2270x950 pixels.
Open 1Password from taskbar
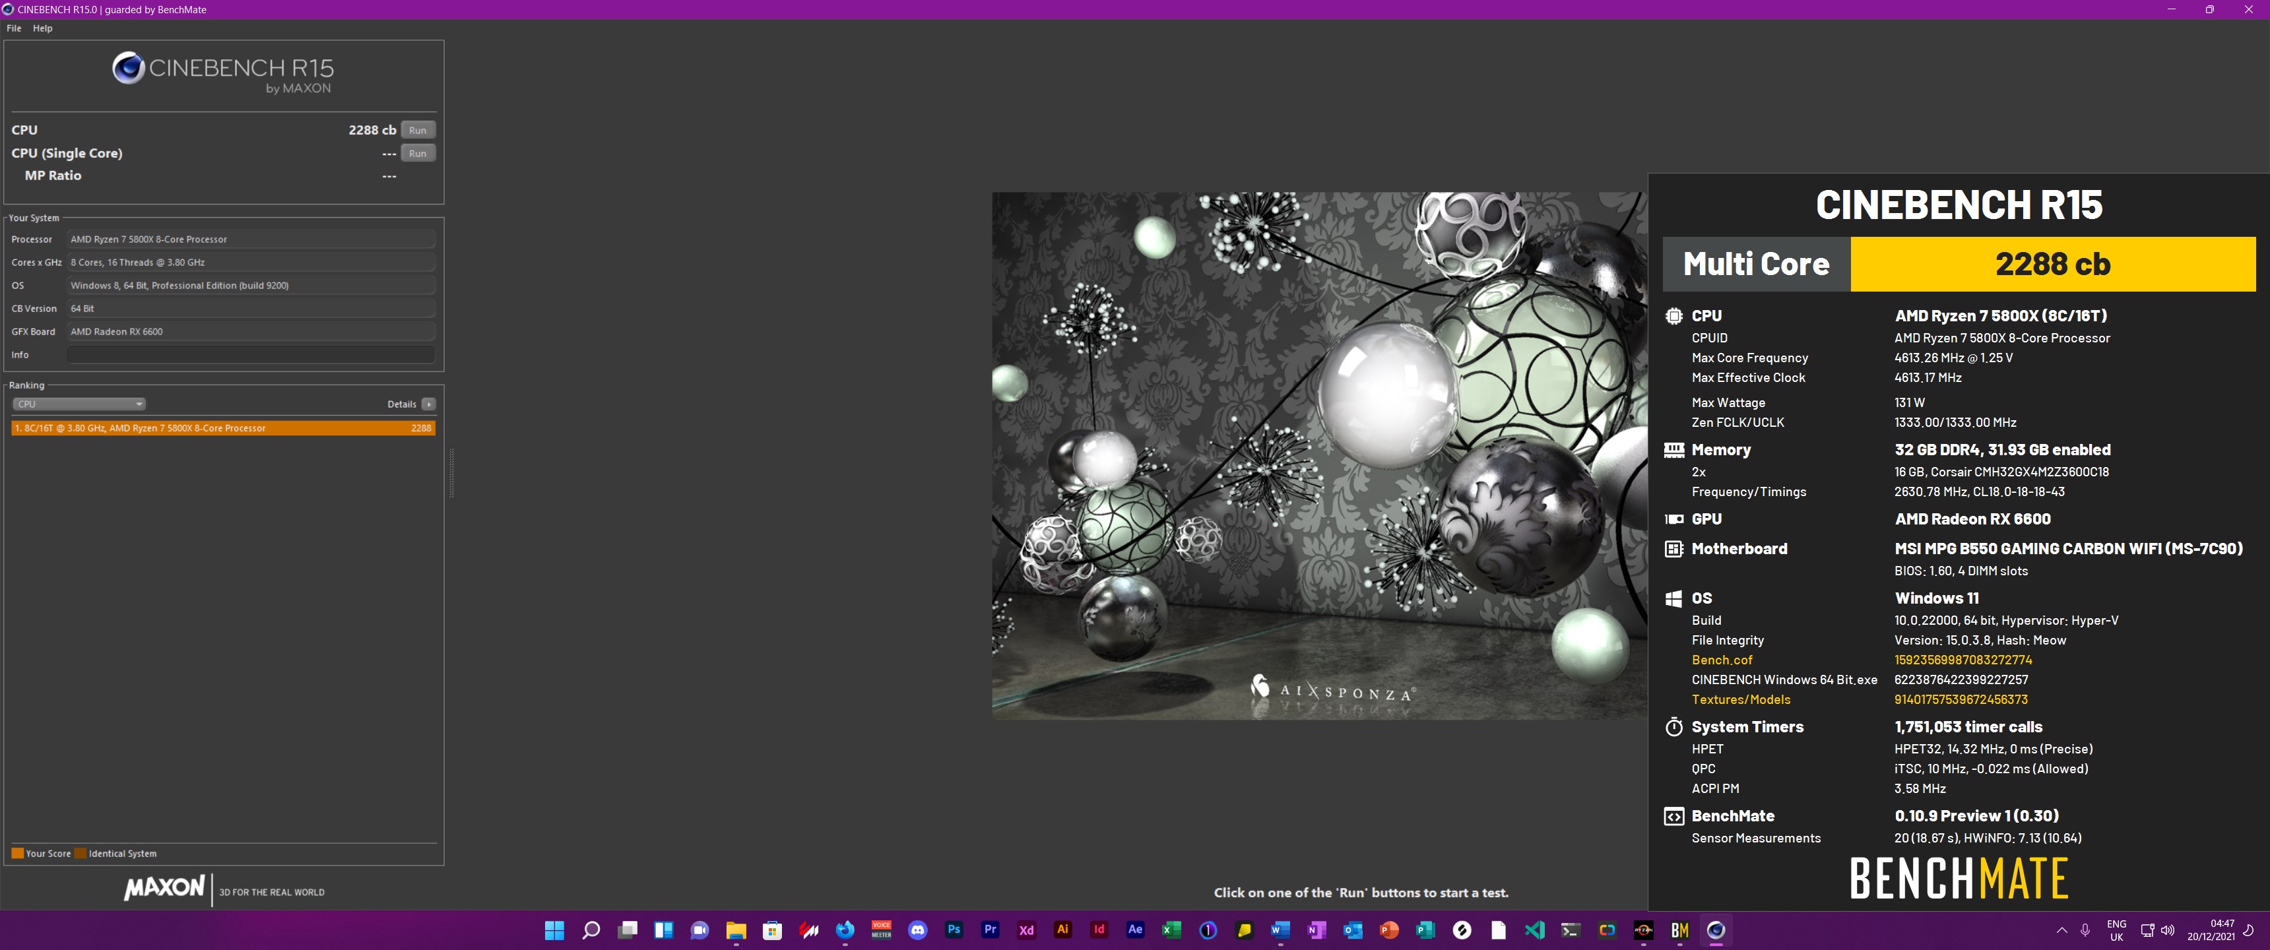point(1208,930)
